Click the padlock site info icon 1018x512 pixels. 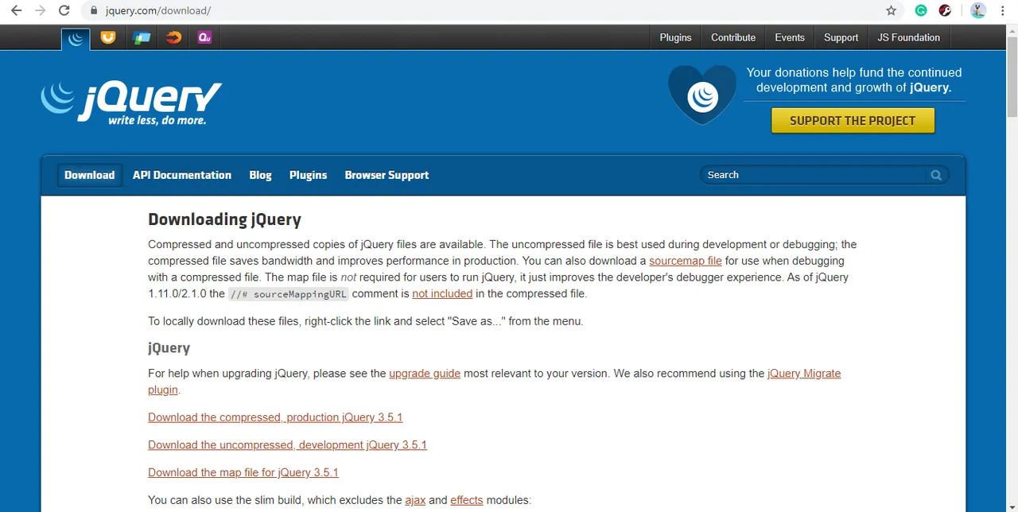[94, 11]
